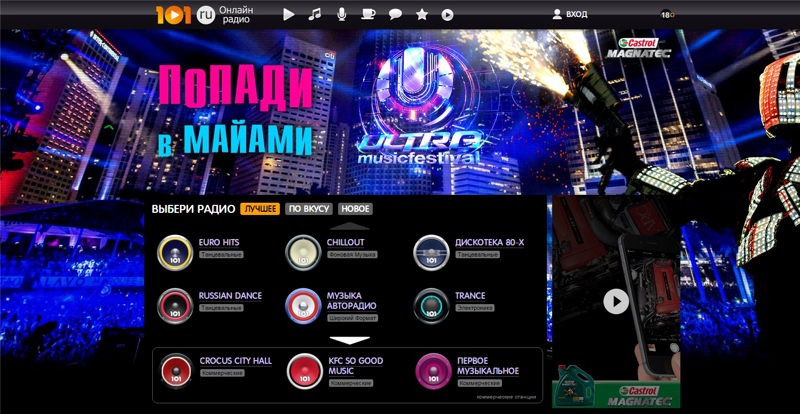The width and height of the screenshot is (800, 414).
Task: Click the Танцевальные tag under Euro Hits
Action: click(221, 255)
